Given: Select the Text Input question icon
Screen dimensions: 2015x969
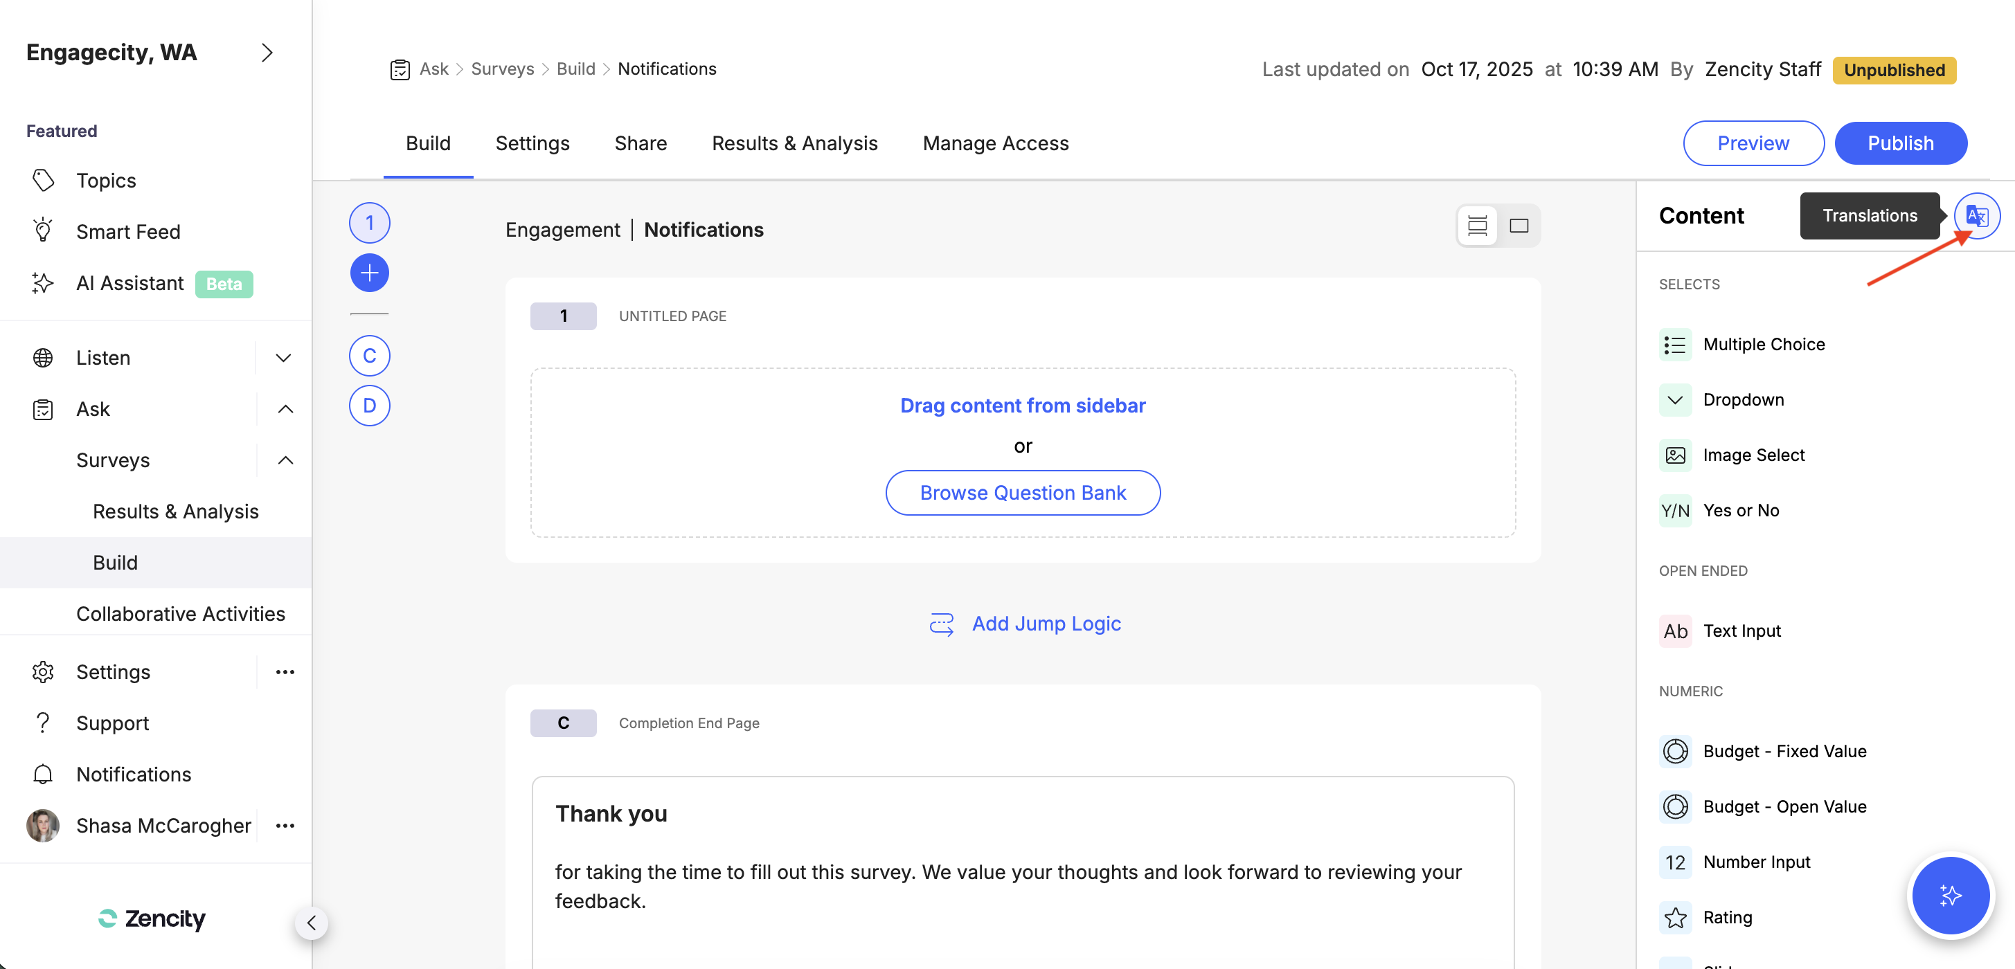Looking at the screenshot, I should point(1676,631).
